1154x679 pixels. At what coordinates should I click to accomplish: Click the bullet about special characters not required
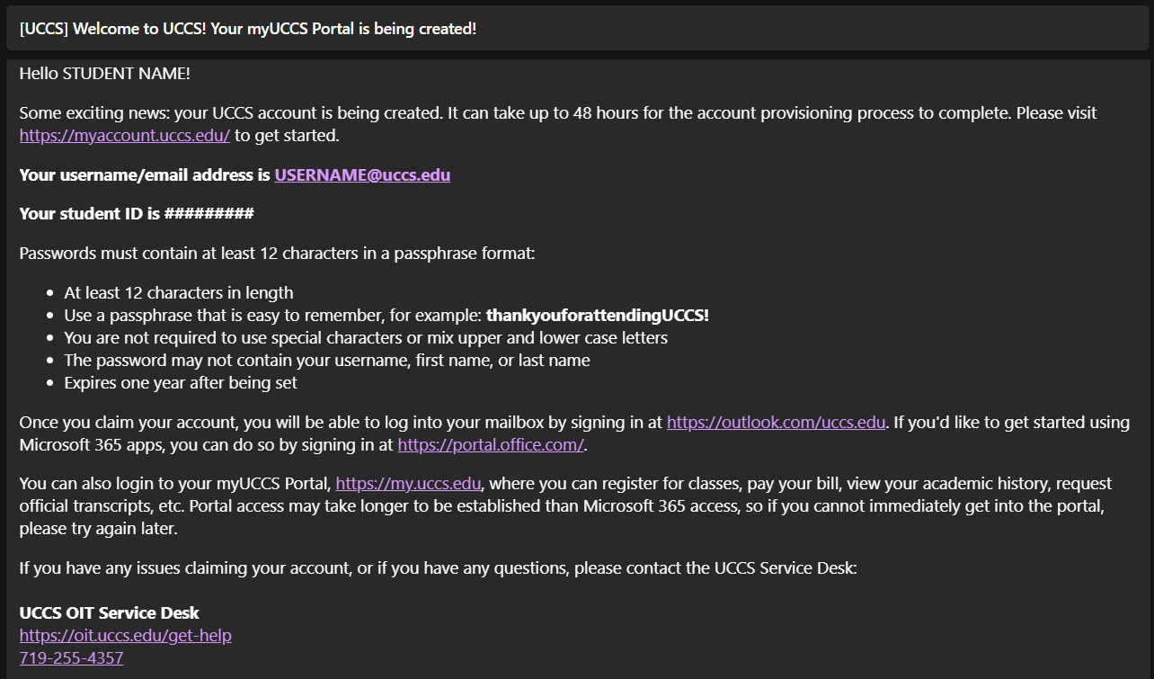(366, 338)
